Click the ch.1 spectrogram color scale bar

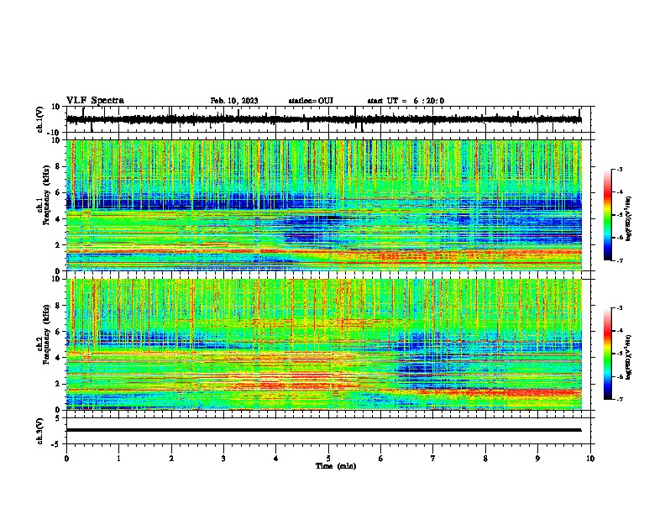[607, 215]
